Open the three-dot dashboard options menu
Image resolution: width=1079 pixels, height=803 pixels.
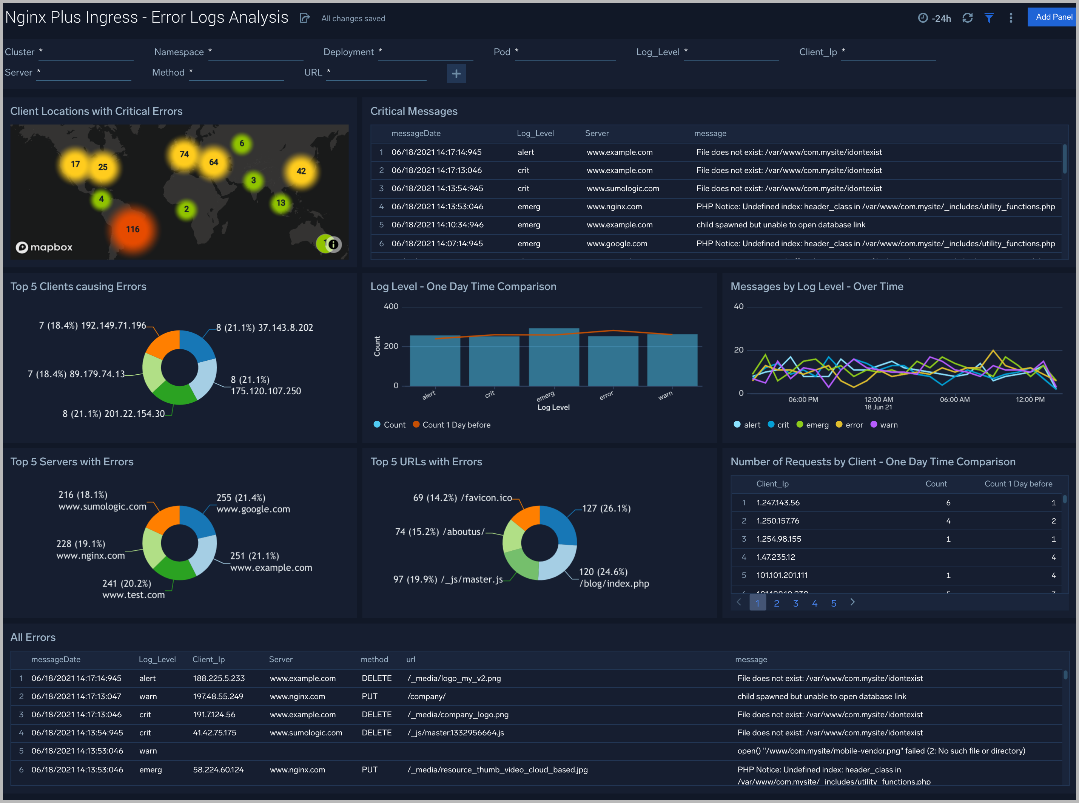pos(1011,17)
